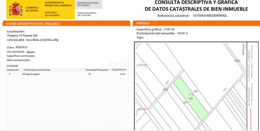Click parcel number '9038' on the map
The width and height of the screenshot is (260, 131).
tap(237, 61)
